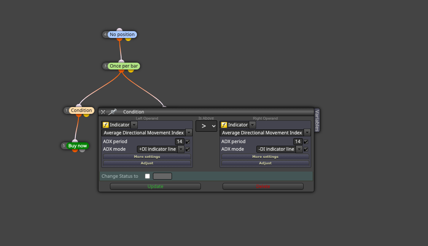The image size is (428, 246).
Task: Click the Change Status to value field
Action: click(x=162, y=176)
